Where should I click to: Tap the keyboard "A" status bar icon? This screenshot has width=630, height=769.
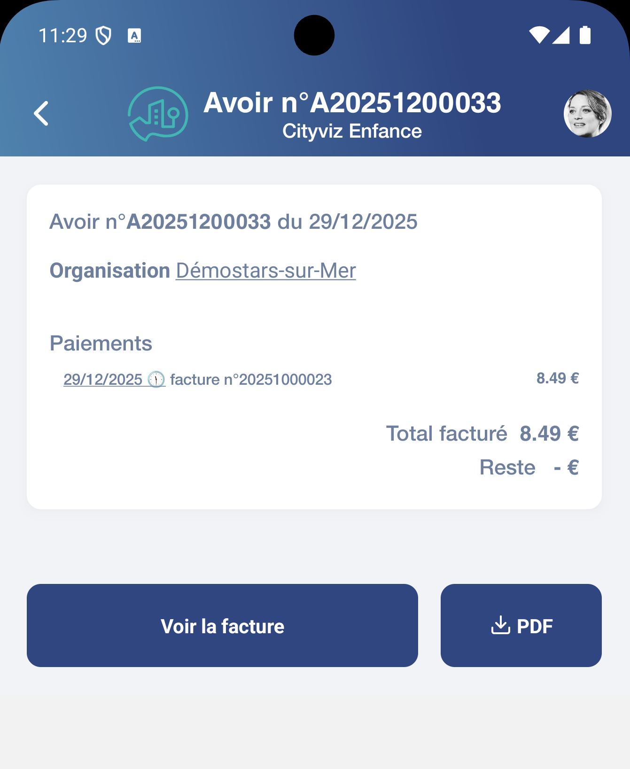coord(134,36)
